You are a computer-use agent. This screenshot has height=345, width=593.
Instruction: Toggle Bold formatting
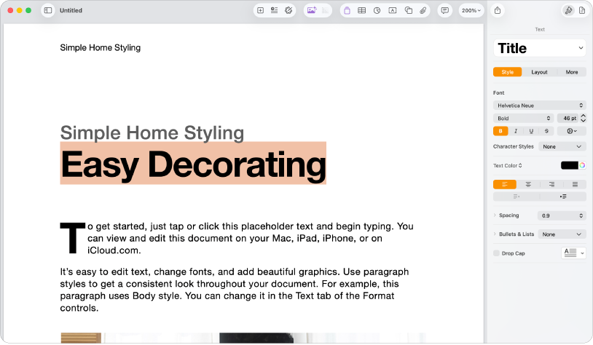[500, 131]
